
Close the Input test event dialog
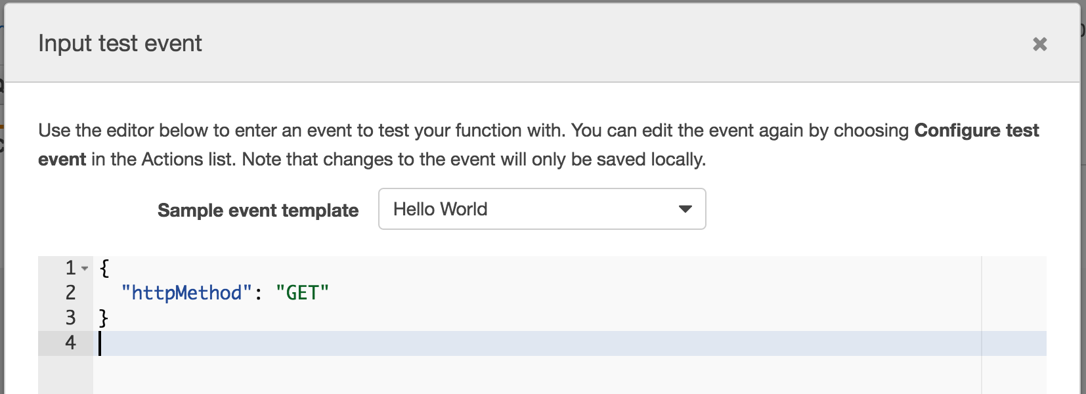pyautogui.click(x=1039, y=44)
